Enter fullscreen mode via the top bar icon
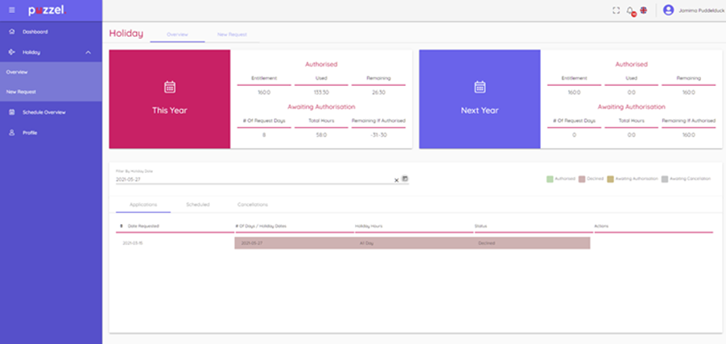The width and height of the screenshot is (726, 344). tap(616, 10)
